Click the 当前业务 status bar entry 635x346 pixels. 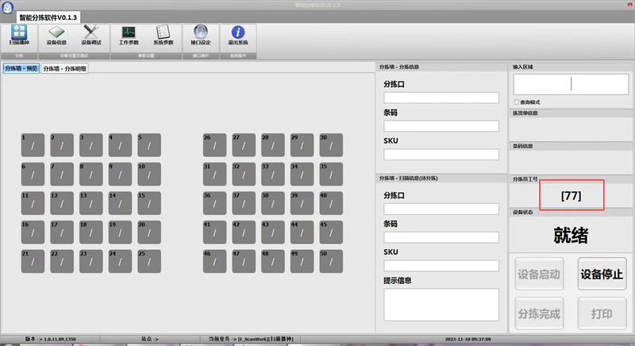pyautogui.click(x=251, y=339)
